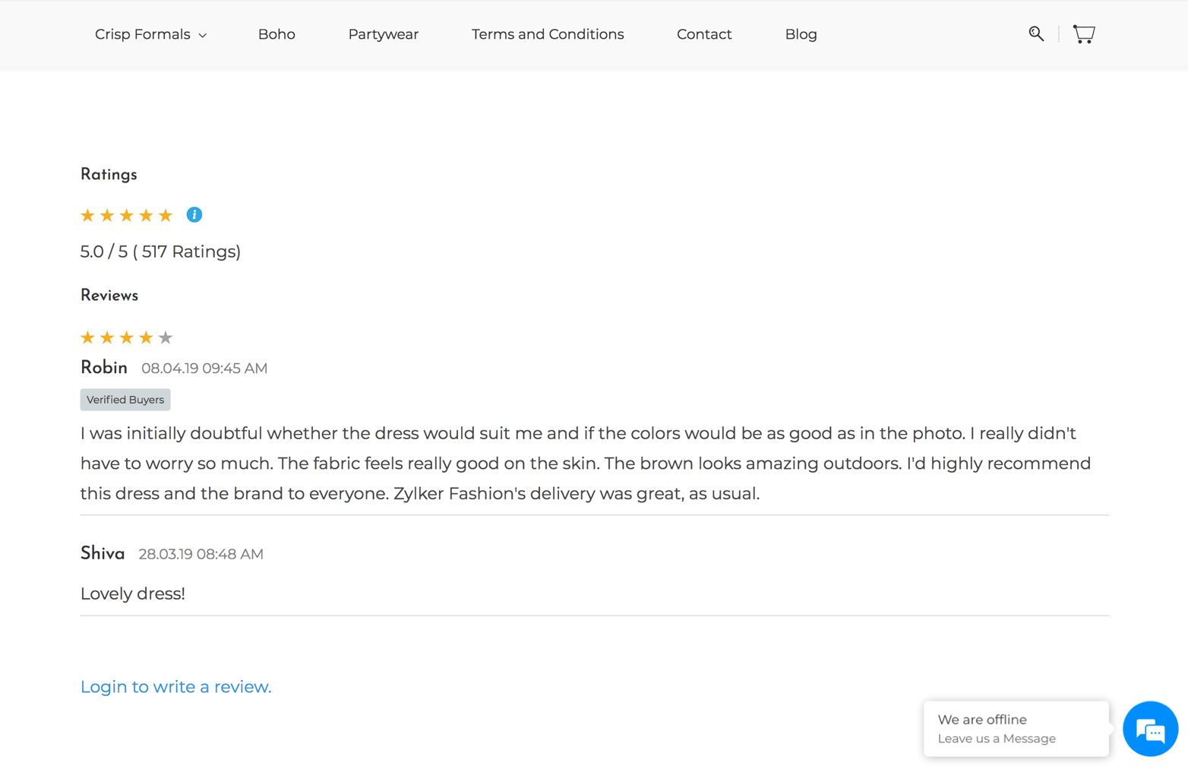Visit the Blog page
Screen dimensions: 1188x766
pos(801,34)
